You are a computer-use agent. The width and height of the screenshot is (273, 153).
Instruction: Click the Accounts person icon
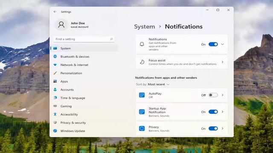55,90
